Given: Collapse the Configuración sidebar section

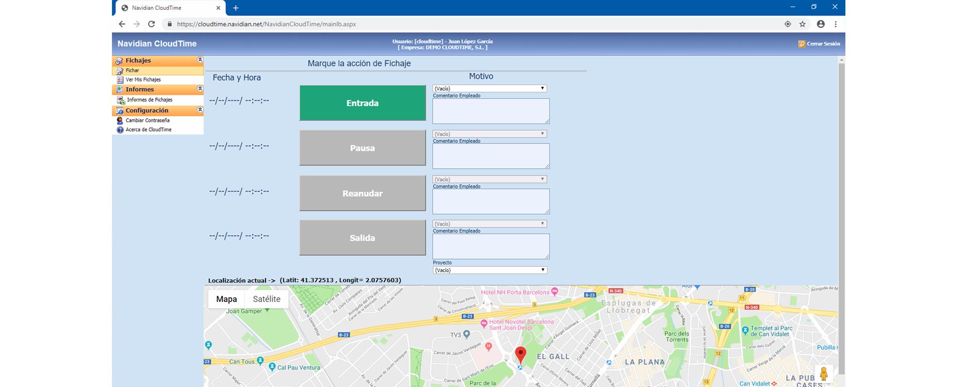Looking at the screenshot, I should (x=200, y=110).
